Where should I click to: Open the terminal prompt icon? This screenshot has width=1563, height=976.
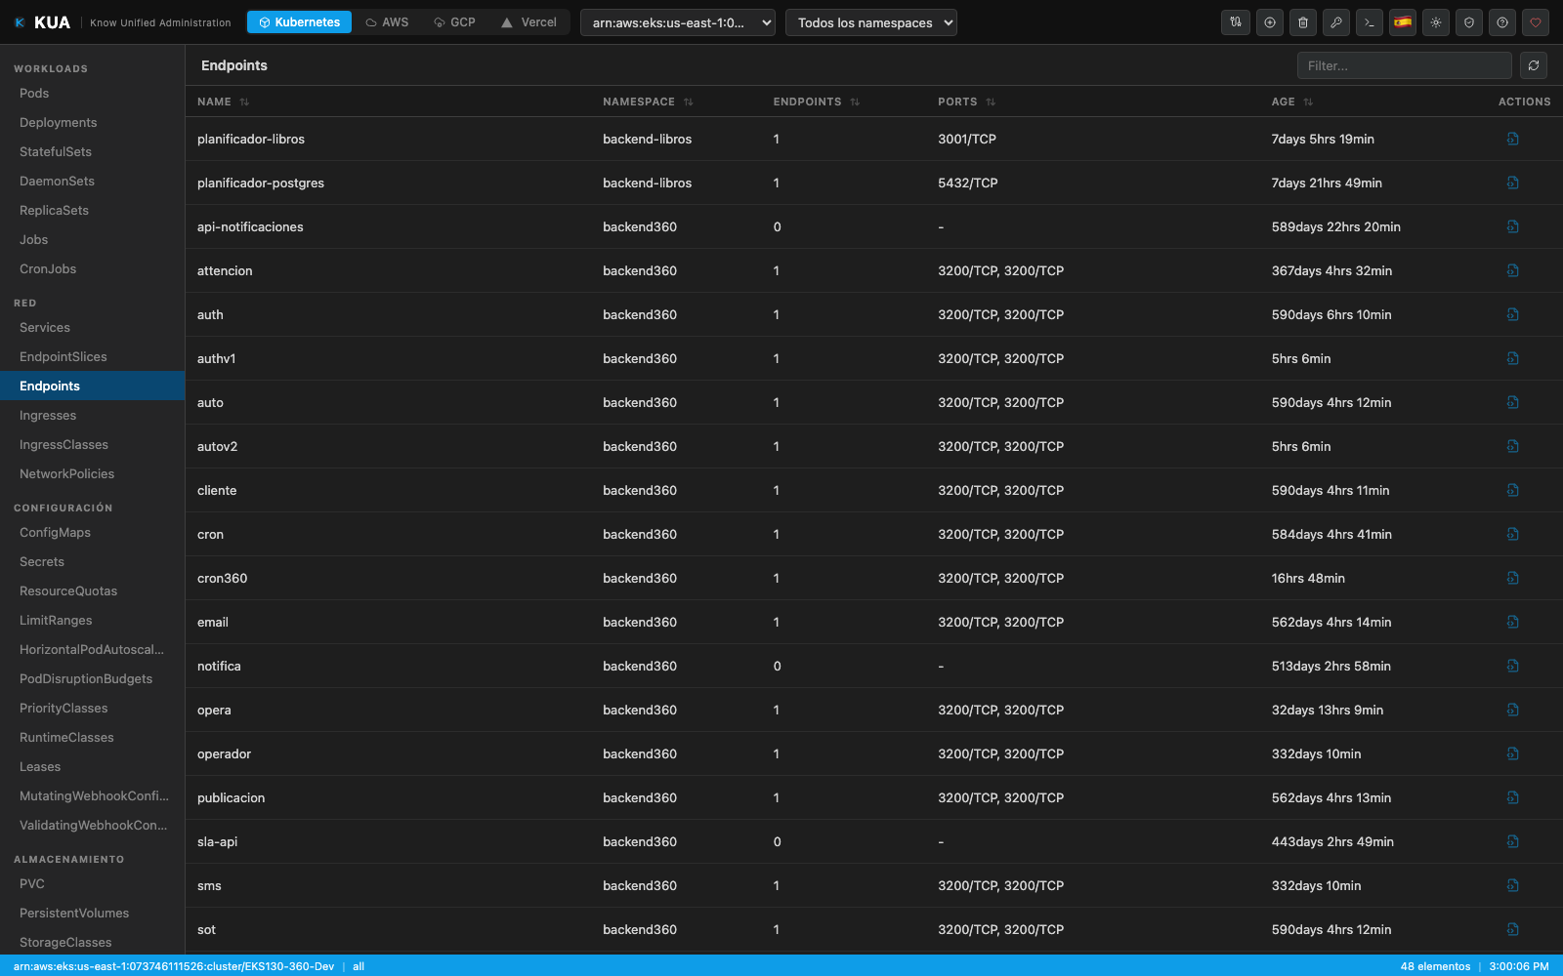(x=1369, y=22)
